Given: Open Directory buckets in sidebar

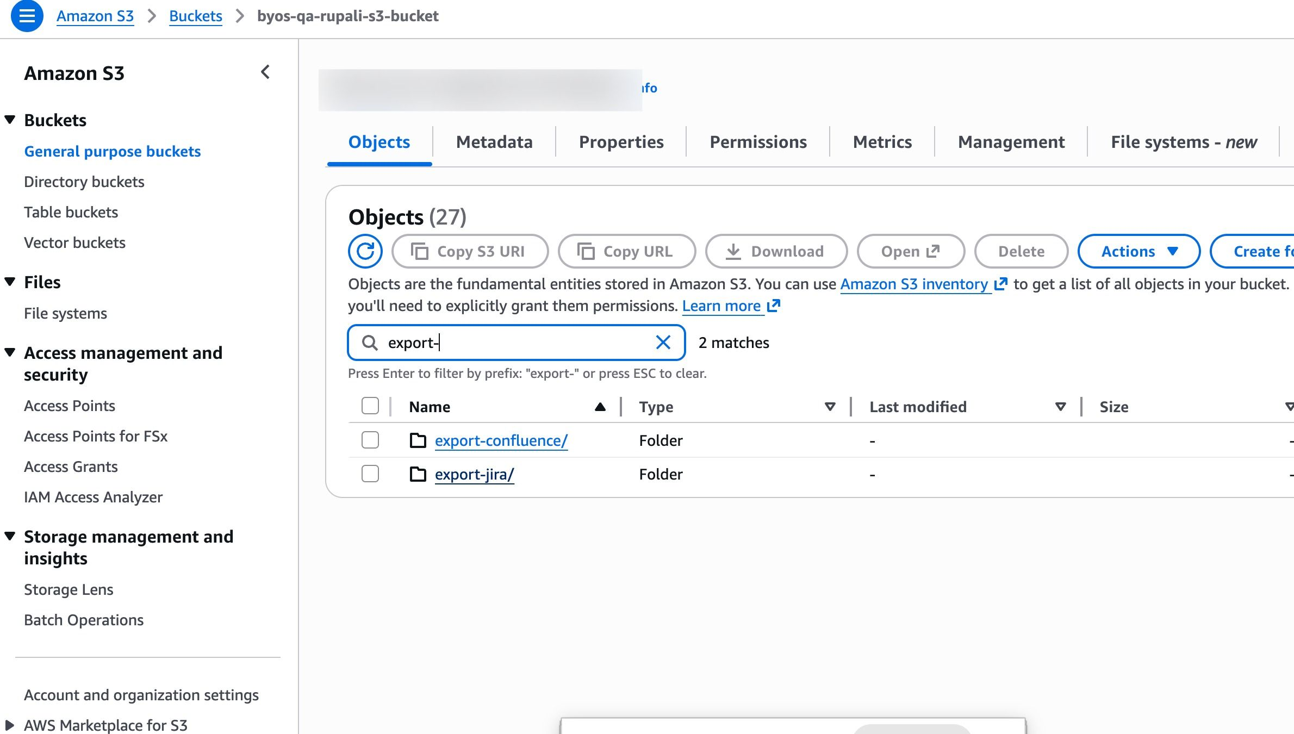Looking at the screenshot, I should (84, 182).
